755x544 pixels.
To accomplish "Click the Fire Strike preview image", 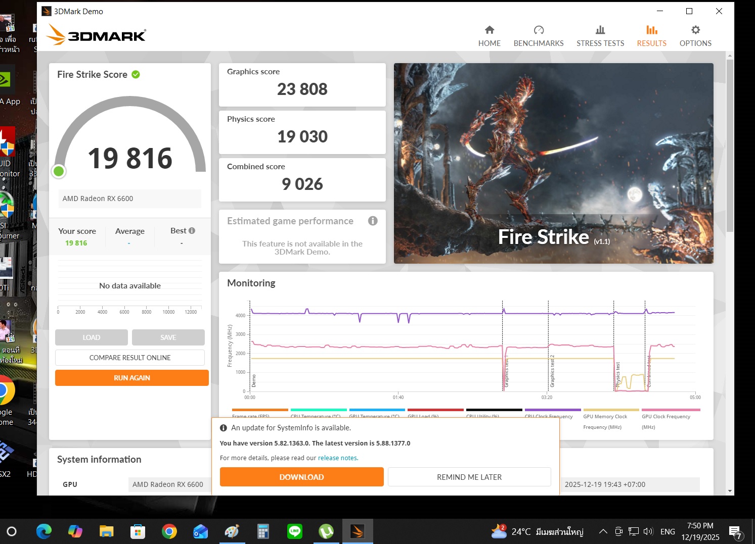I will coord(553,163).
